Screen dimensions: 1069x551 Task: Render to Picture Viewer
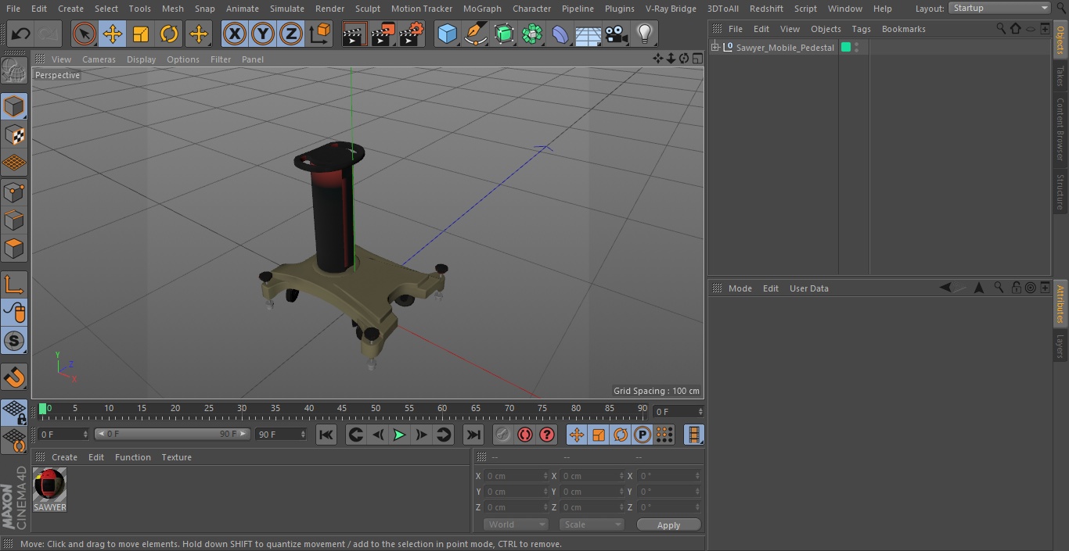(x=383, y=34)
